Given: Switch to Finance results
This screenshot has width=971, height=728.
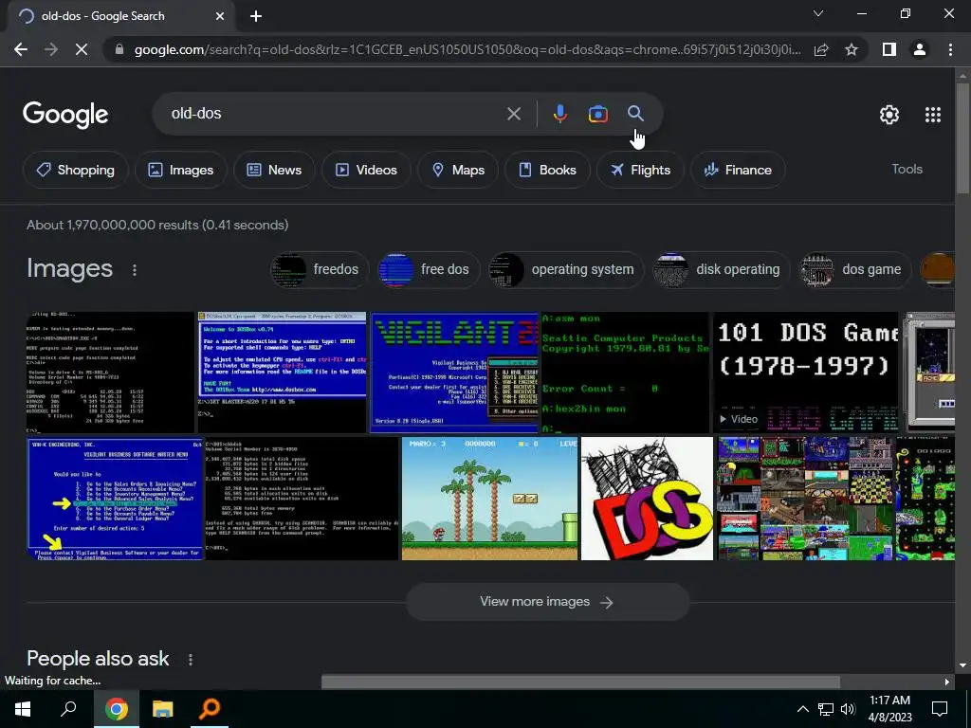Looking at the screenshot, I should (x=738, y=170).
